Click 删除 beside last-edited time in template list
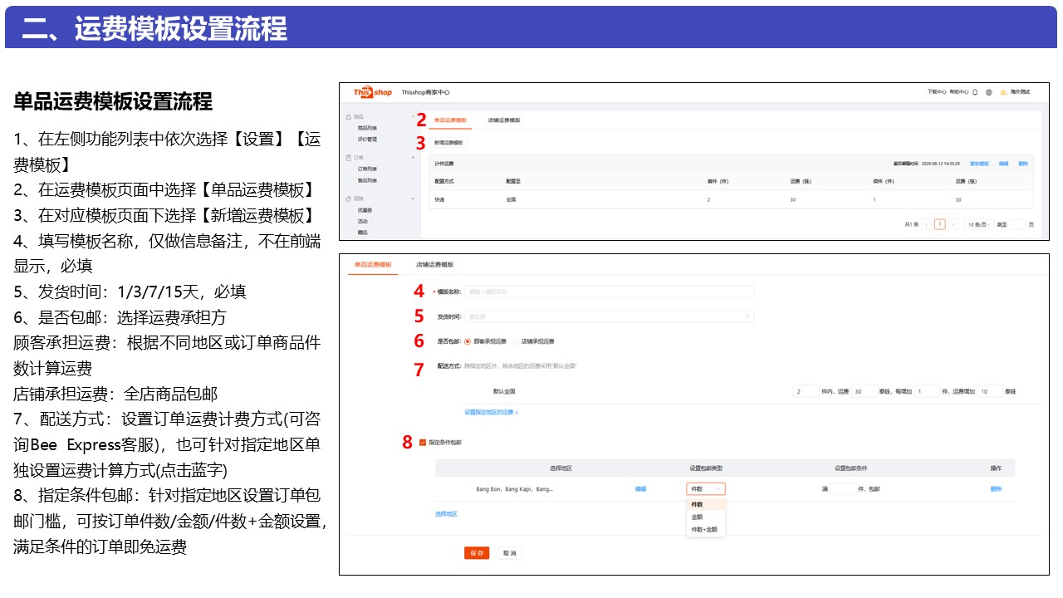This screenshot has height=598, width=1063. coord(1022,164)
